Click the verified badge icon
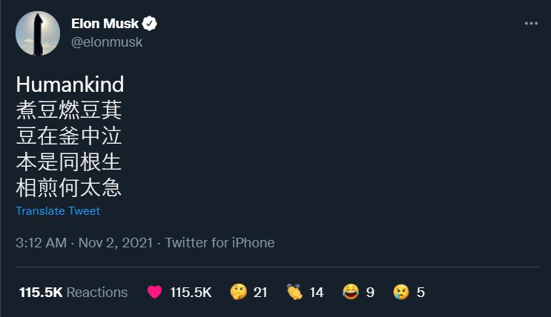Screen dimensions: 551x317 (x=150, y=24)
